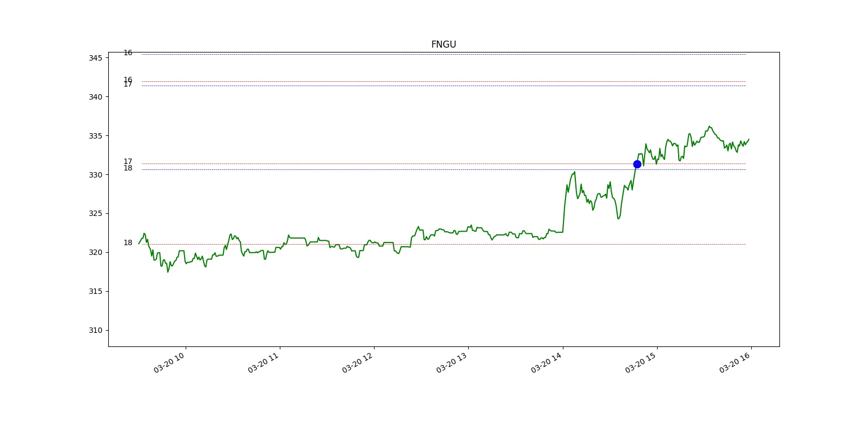Click the x-axis label 03-20 14
This screenshot has height=433, width=866.
click(546, 363)
